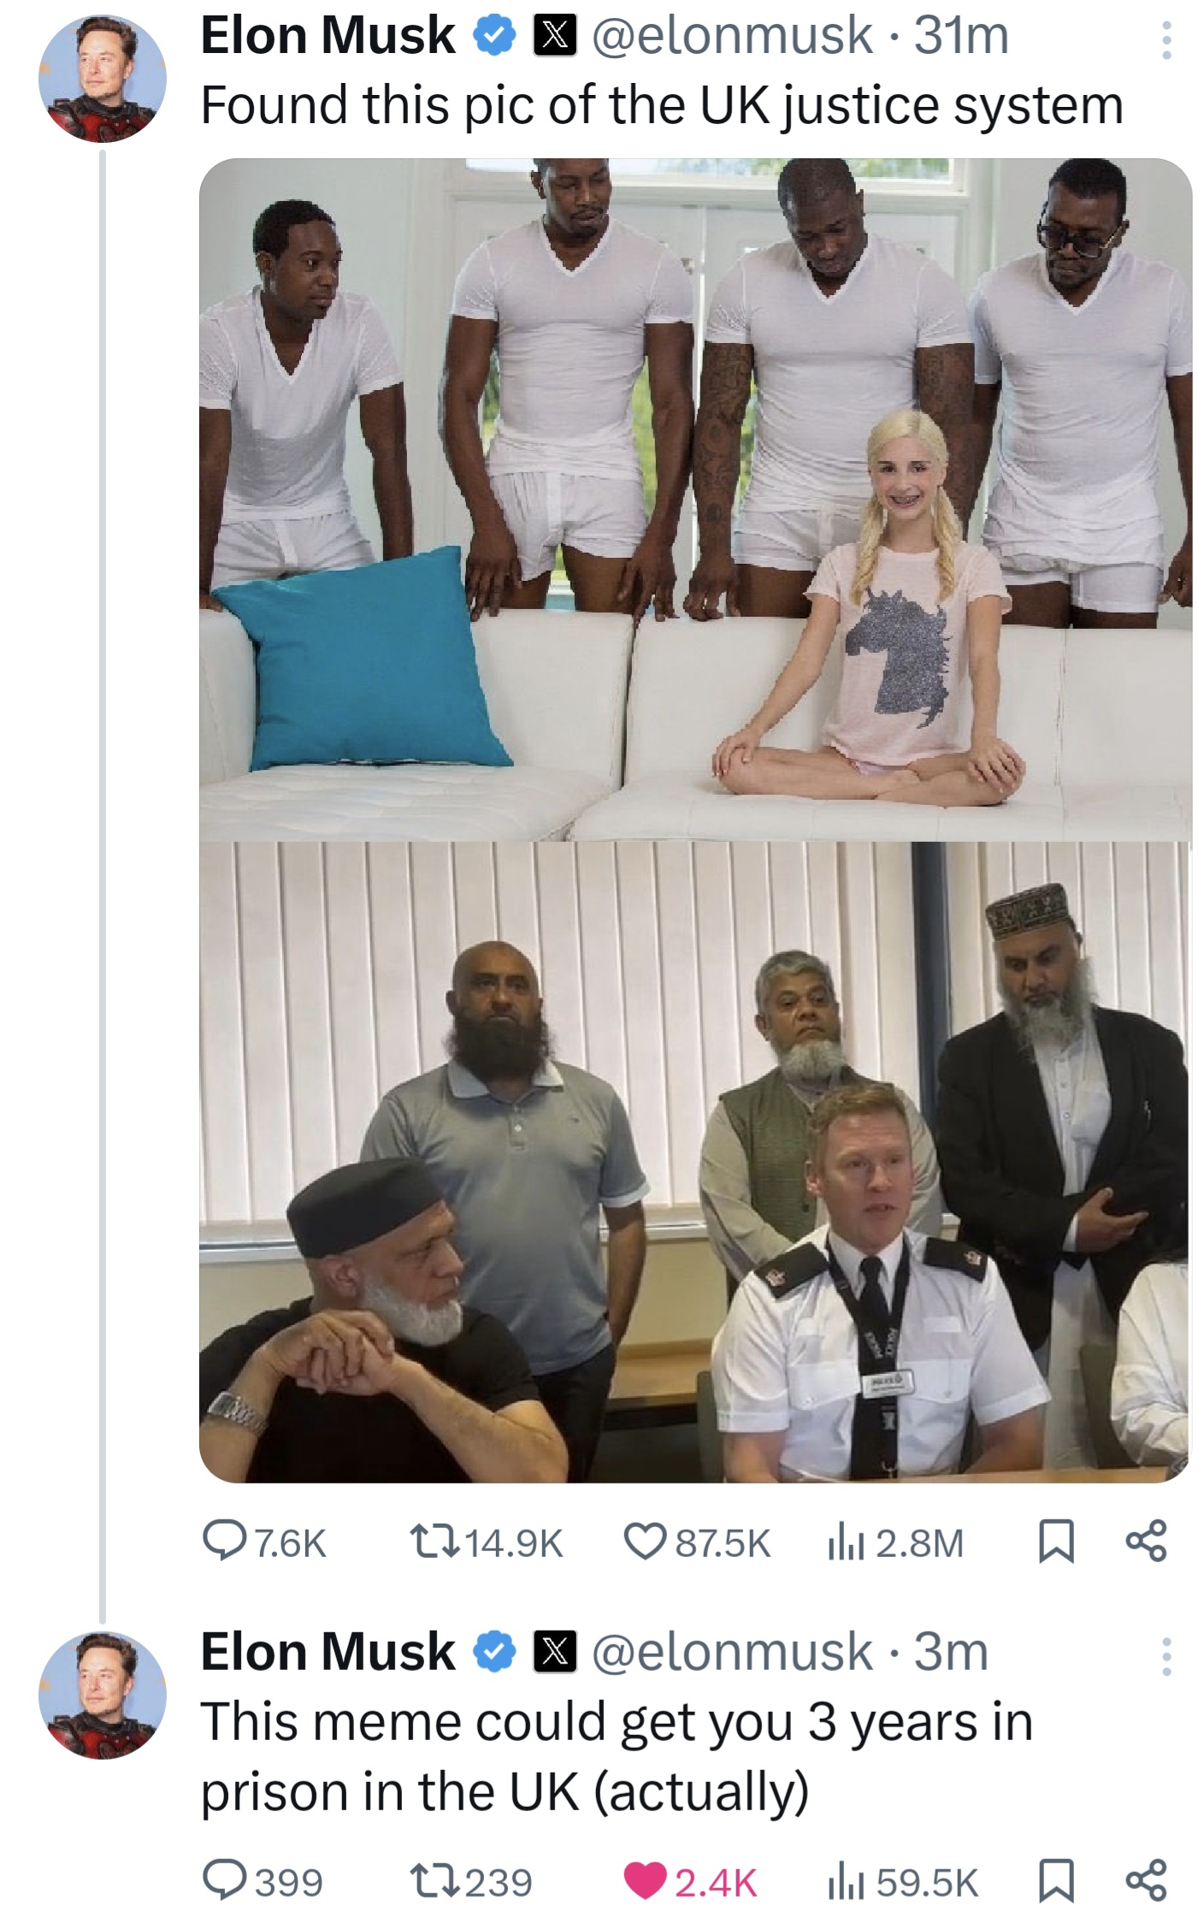Share the first tweet
Viewport: 1198px width, 1918px height.
pyautogui.click(x=1145, y=1542)
